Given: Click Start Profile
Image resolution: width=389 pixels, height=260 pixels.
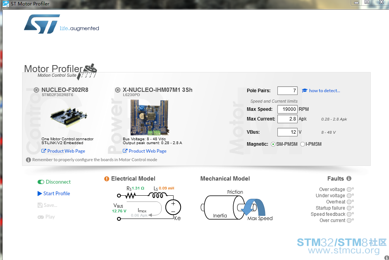Looking at the screenshot, I should click(x=54, y=193).
